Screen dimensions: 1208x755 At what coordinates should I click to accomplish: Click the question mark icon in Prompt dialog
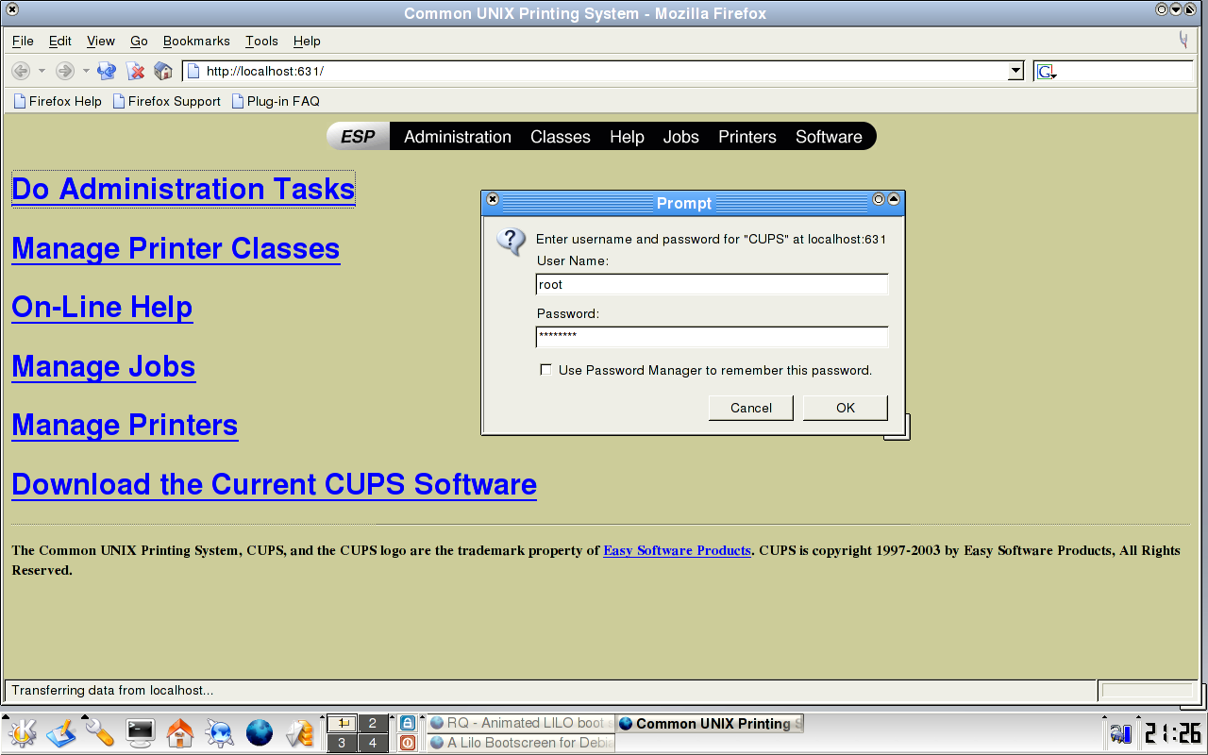coord(511,242)
